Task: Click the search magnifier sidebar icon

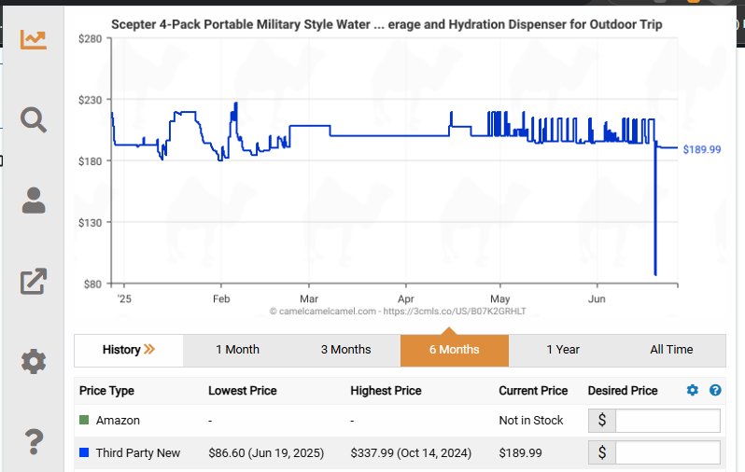Action: pos(34,119)
